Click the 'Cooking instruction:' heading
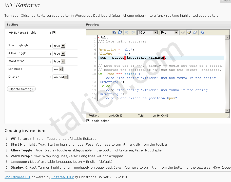 point(25,130)
